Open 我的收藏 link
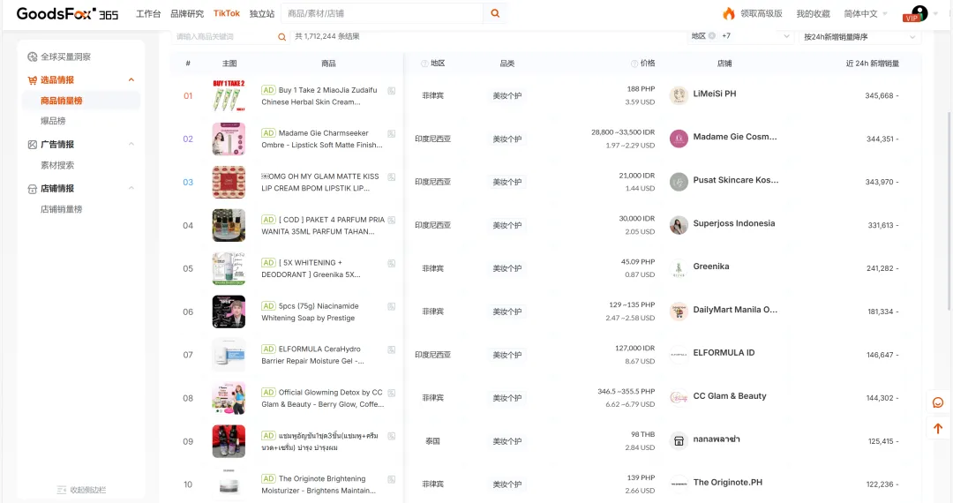 tap(814, 13)
